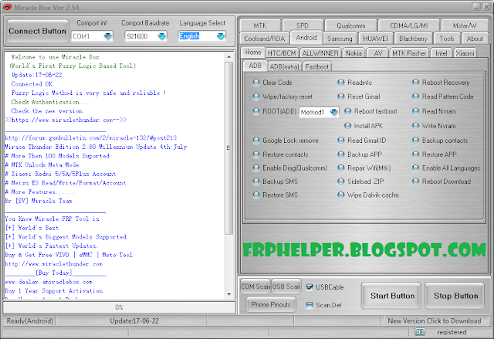The height and width of the screenshot is (339, 494).
Task: Click the COM Scan button
Action: coord(255,286)
